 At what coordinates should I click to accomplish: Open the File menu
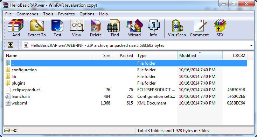tap(8, 14)
